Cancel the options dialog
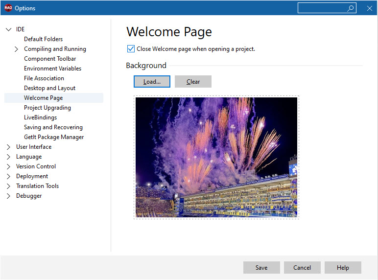This screenshot has height=280, width=378. 302,268
